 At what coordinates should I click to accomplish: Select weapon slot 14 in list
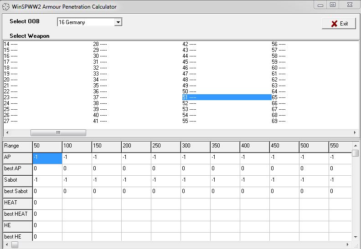[x=11, y=44]
